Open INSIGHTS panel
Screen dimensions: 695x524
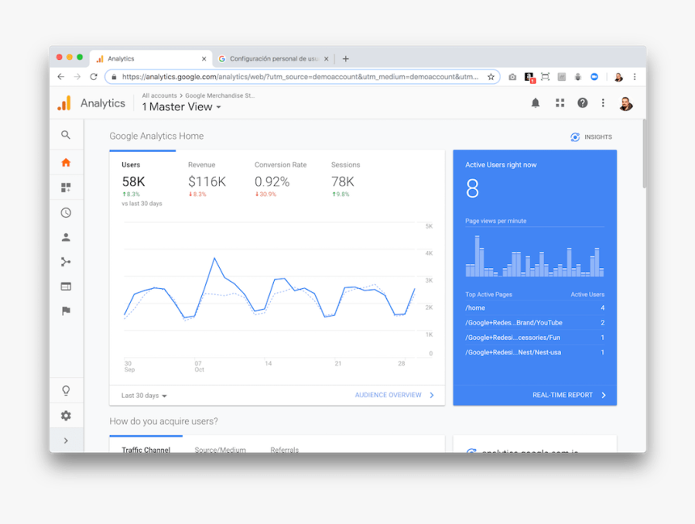tap(592, 137)
